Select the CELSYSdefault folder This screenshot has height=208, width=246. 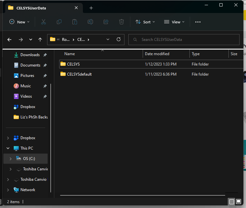coord(79,74)
